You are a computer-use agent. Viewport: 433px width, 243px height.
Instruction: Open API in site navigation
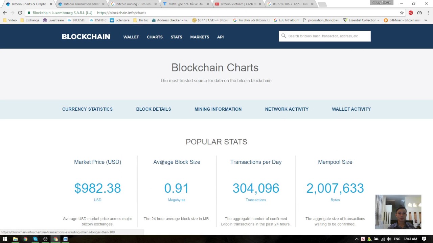coord(220,37)
